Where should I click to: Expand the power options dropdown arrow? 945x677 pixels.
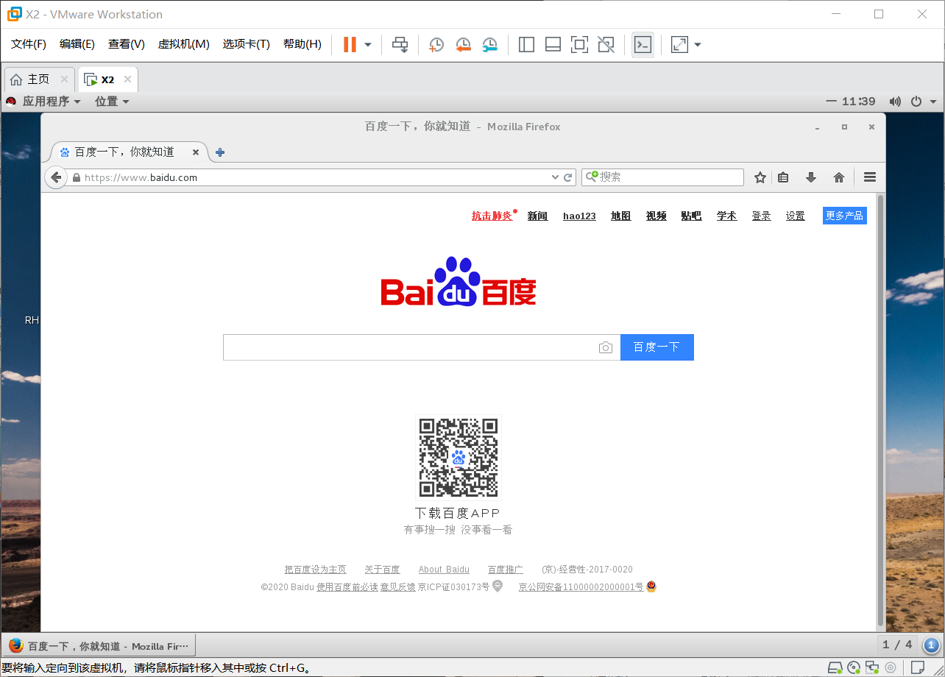click(x=368, y=45)
